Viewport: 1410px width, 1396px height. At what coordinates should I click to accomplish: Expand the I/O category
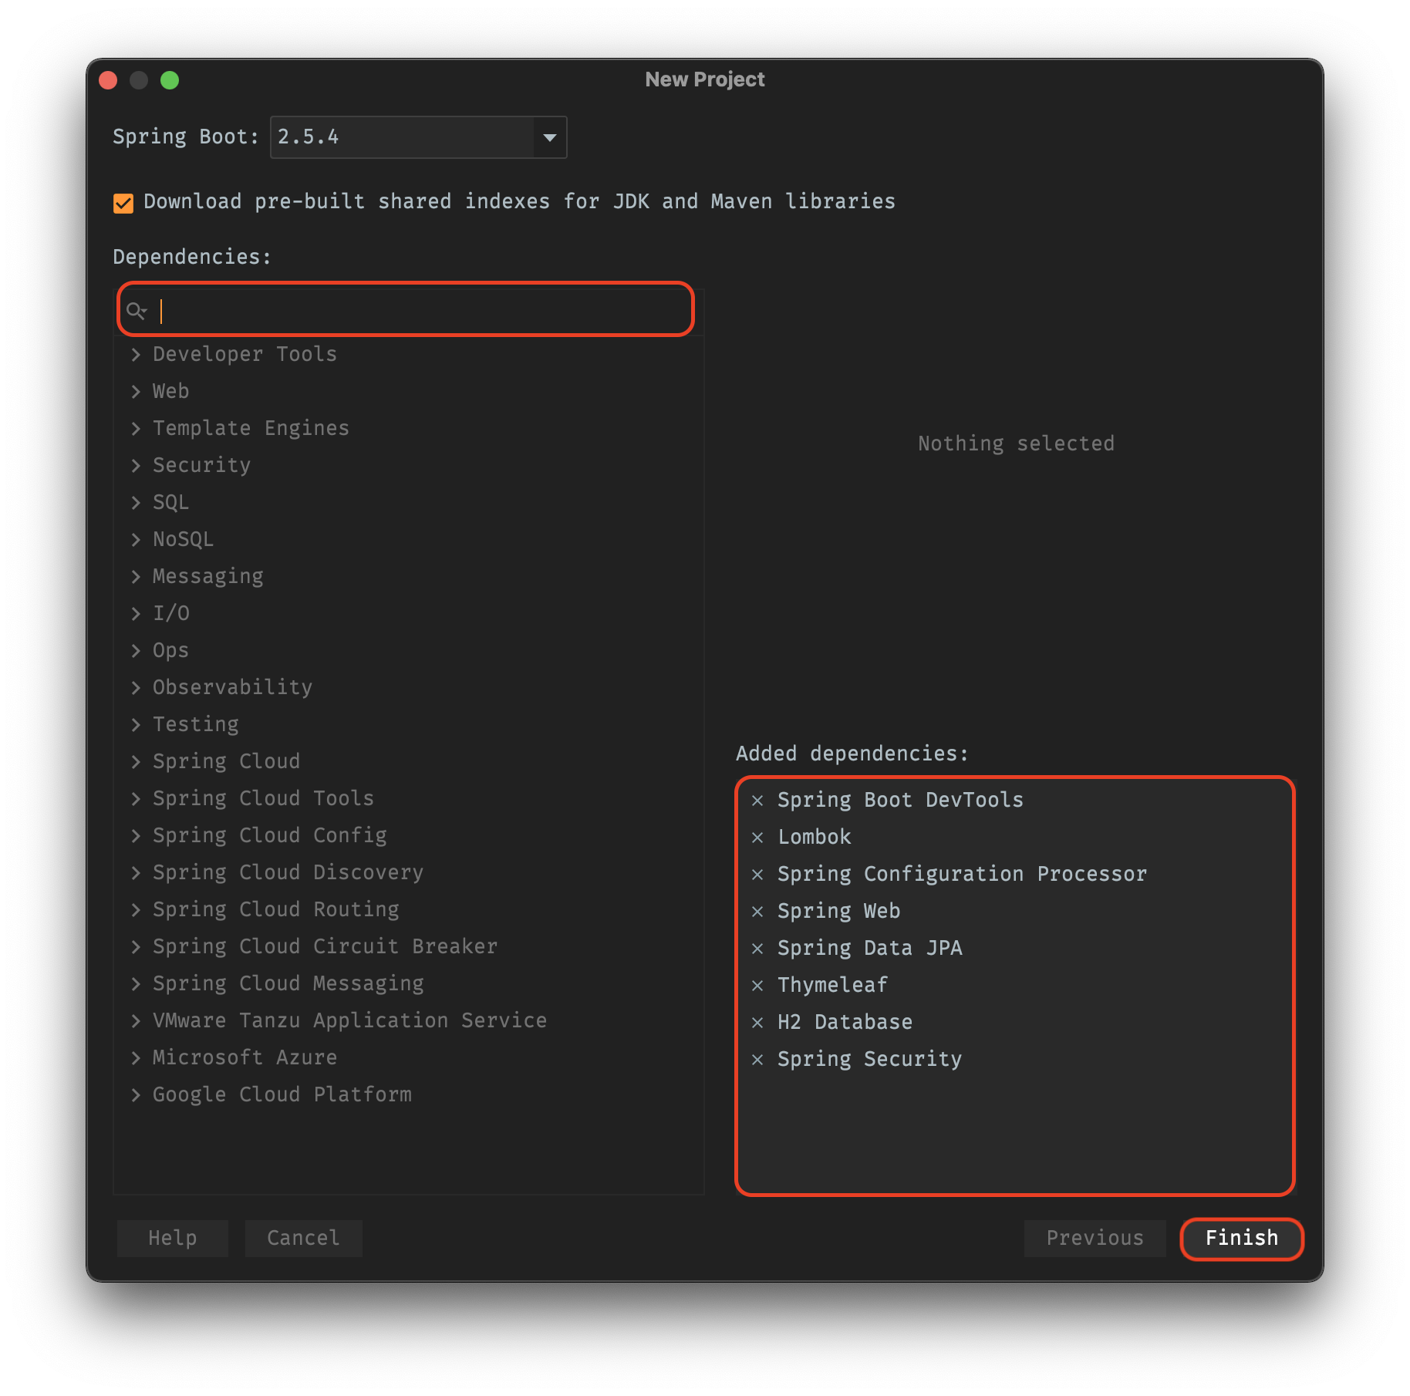[136, 614]
